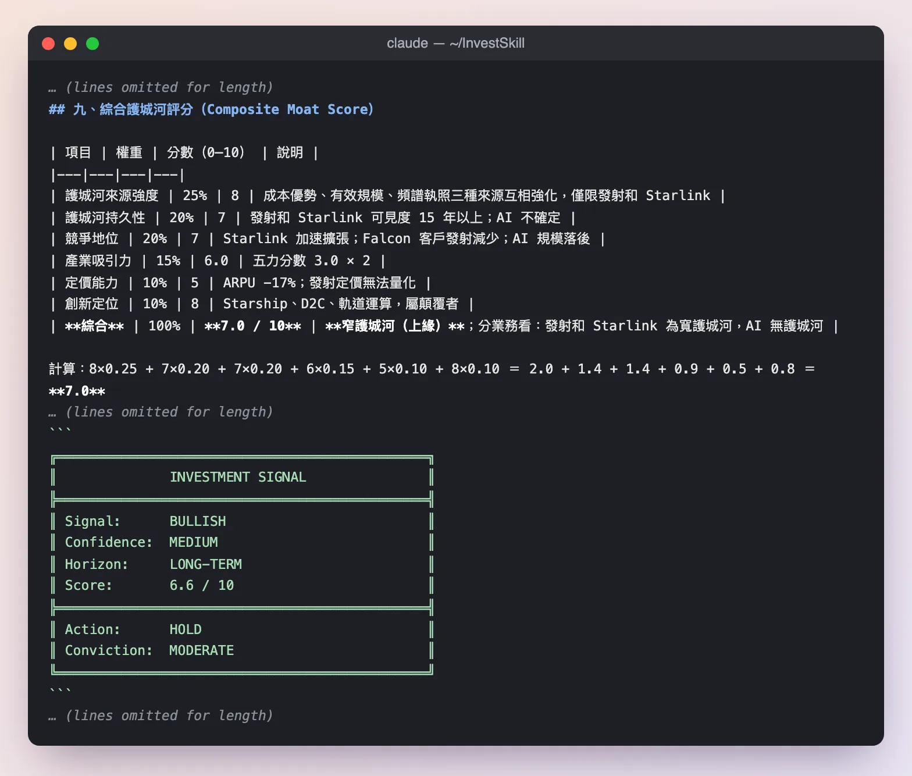Click the window title "claude — ~/InvestSkill"

coord(455,43)
